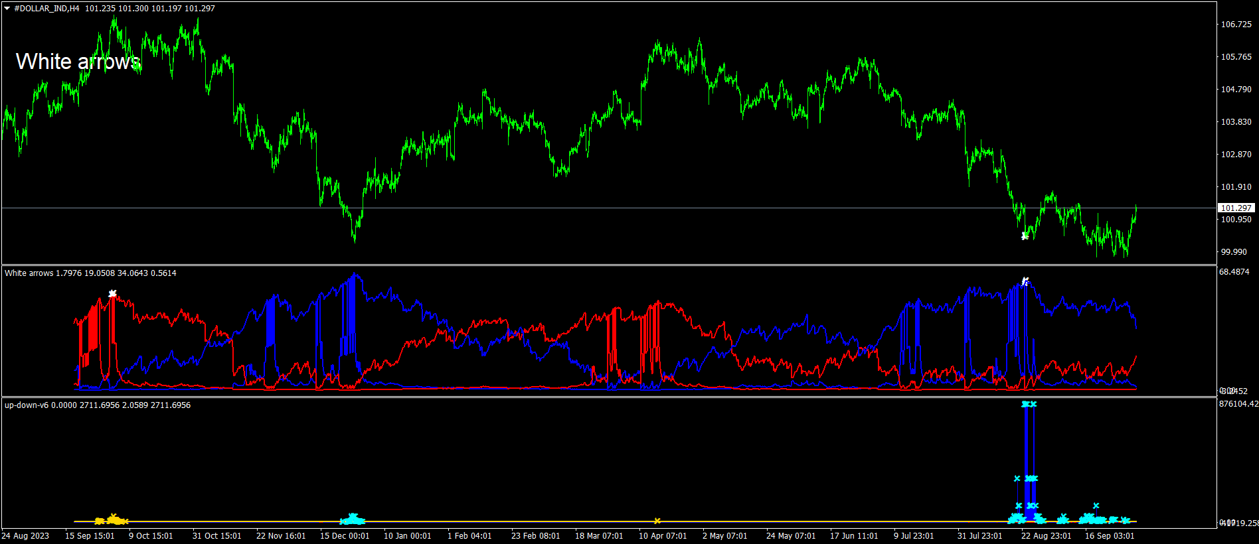Click the up-down-v6 indicator label

pyautogui.click(x=97, y=405)
